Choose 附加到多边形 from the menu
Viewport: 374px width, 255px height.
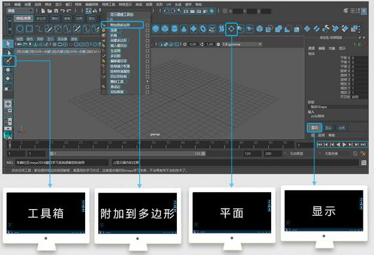pyautogui.click(x=122, y=25)
